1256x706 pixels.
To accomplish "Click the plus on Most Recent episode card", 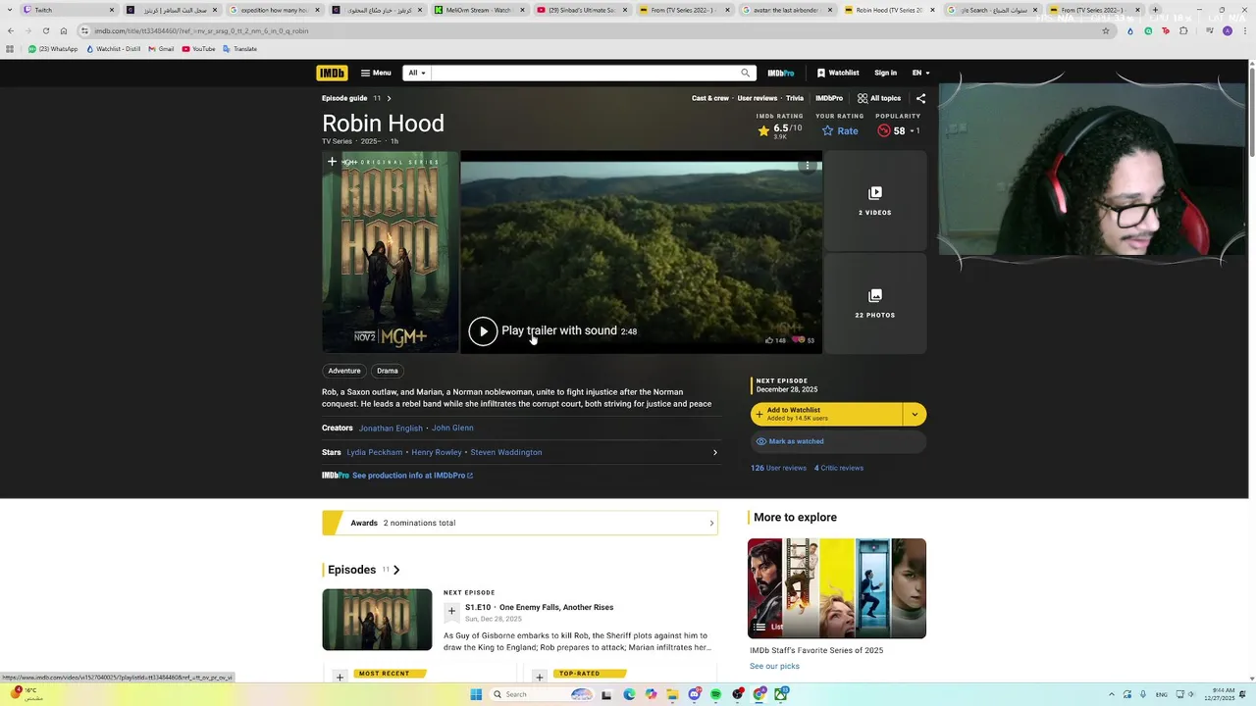I will click(340, 677).
